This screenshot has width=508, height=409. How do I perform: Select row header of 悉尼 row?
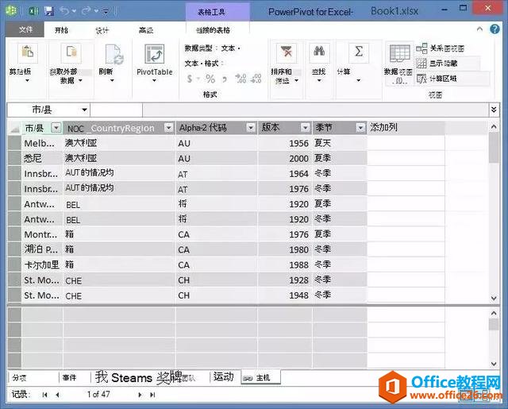[14, 159]
